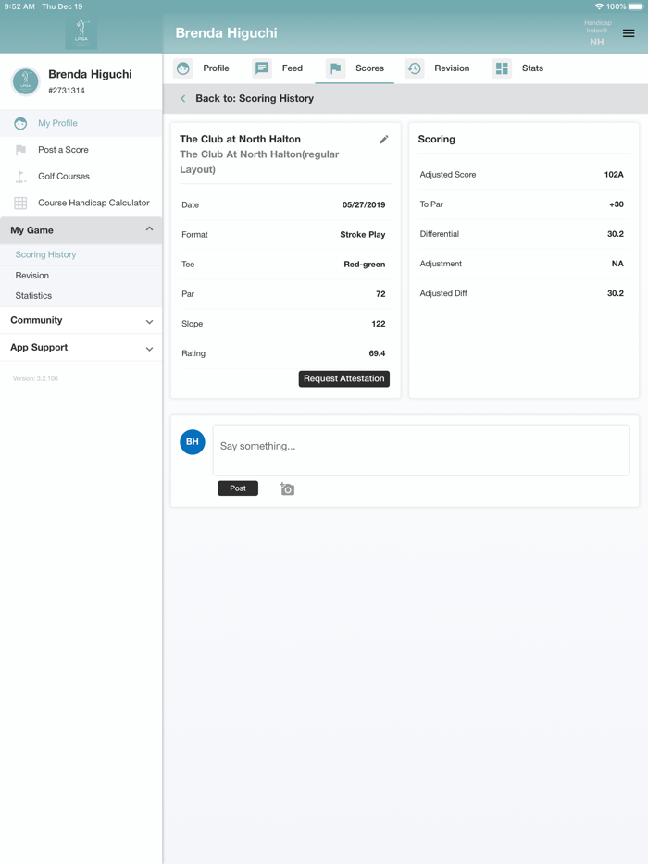Screen dimensions: 648x864
Task: Open the Course Handicap Calculator
Action: click(x=93, y=203)
